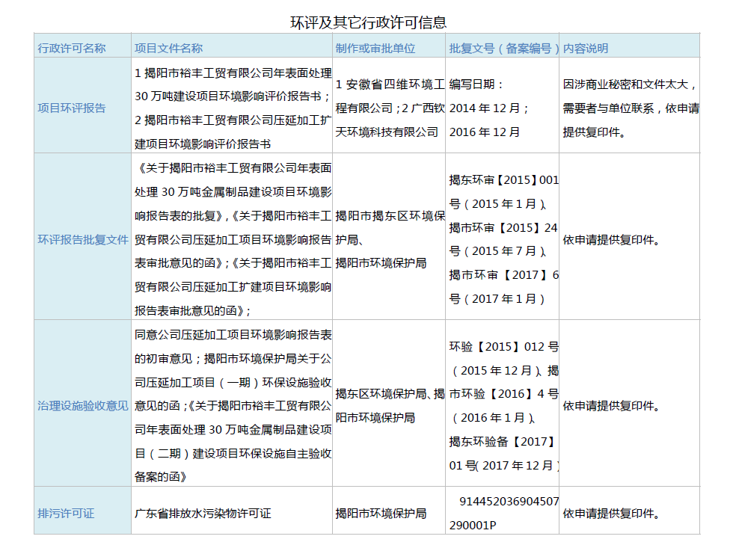Click 揭阳市环境保护局 in the 环评报告批复文件 row

click(381, 263)
